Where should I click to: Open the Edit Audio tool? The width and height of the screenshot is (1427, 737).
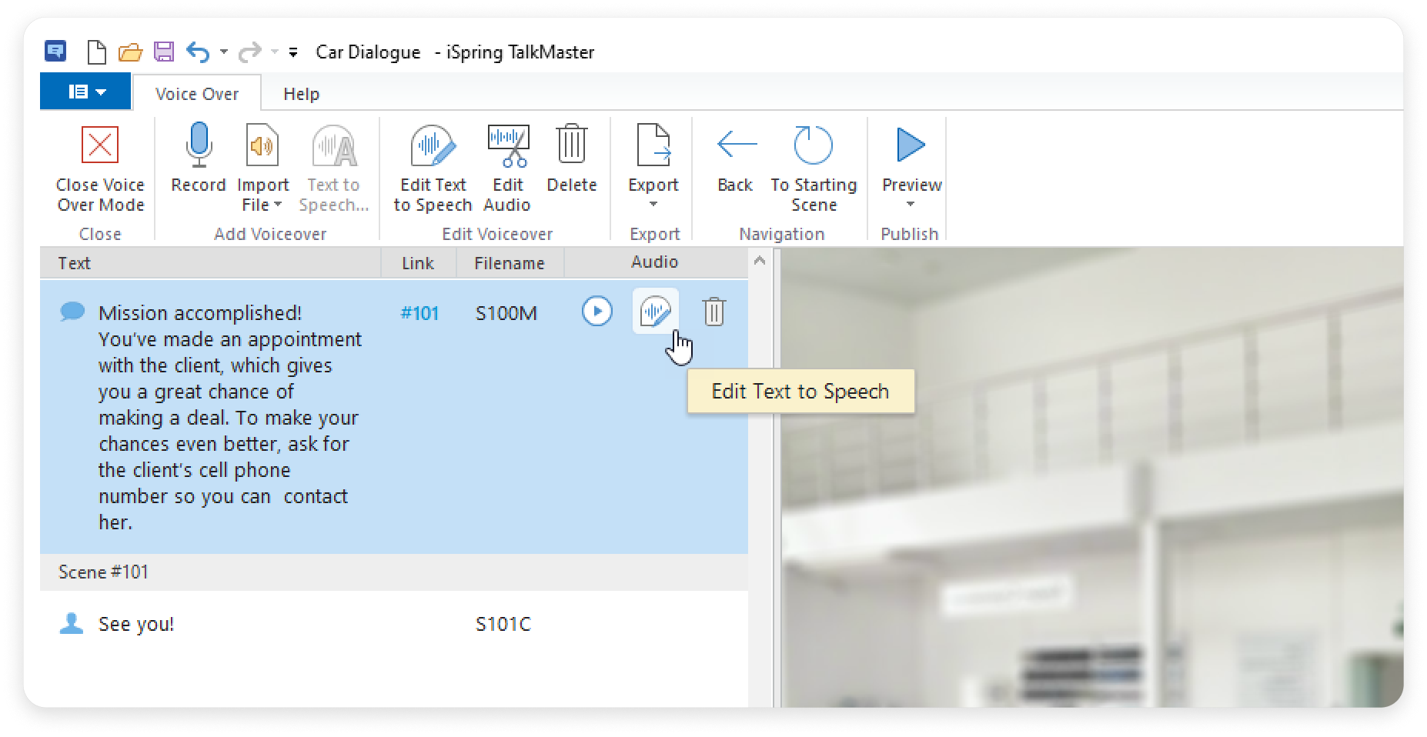pos(507,146)
